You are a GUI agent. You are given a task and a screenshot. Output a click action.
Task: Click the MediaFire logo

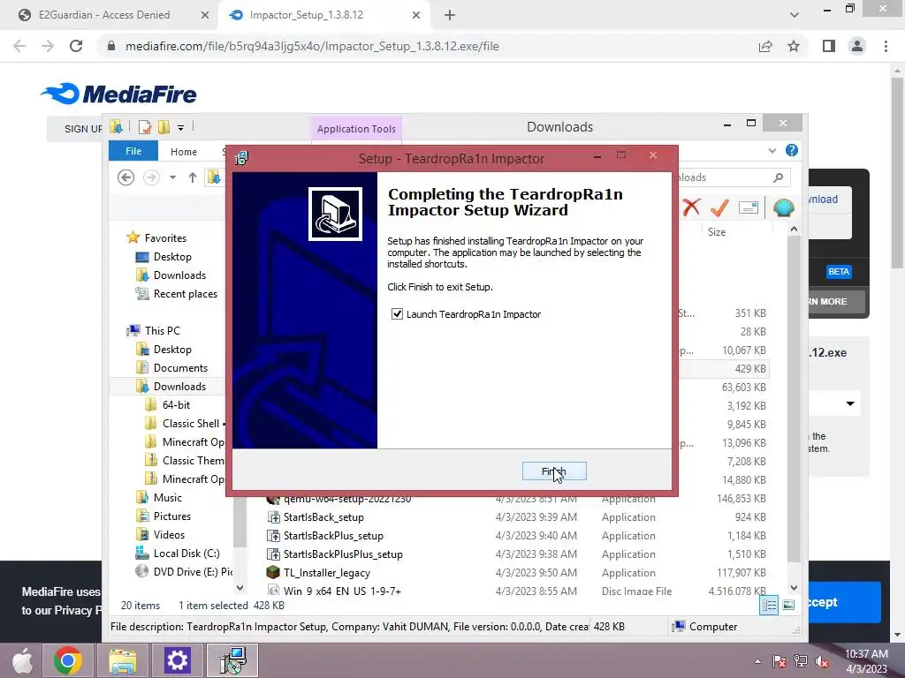(119, 94)
